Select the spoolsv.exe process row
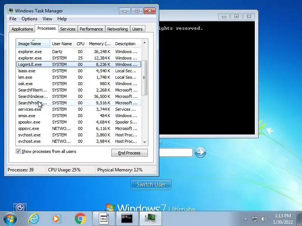Image resolution: width=302 pixels, height=226 pixels. [79, 122]
